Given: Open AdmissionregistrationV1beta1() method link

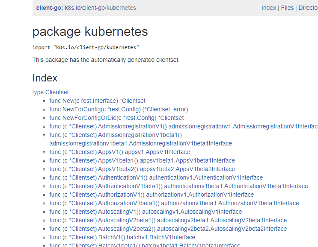Looking at the screenshot, I should pyautogui.click(x=140, y=139).
